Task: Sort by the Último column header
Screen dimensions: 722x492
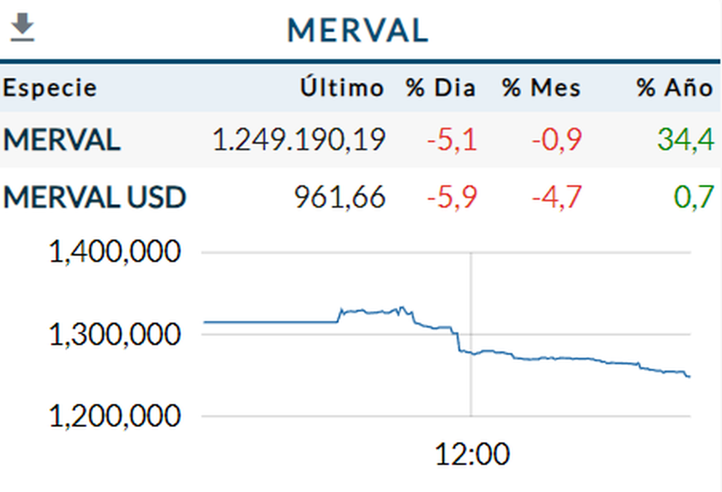Action: tap(342, 88)
